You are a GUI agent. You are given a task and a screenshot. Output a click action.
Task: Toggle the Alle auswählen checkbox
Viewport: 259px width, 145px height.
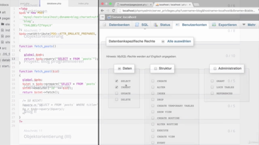point(163,41)
